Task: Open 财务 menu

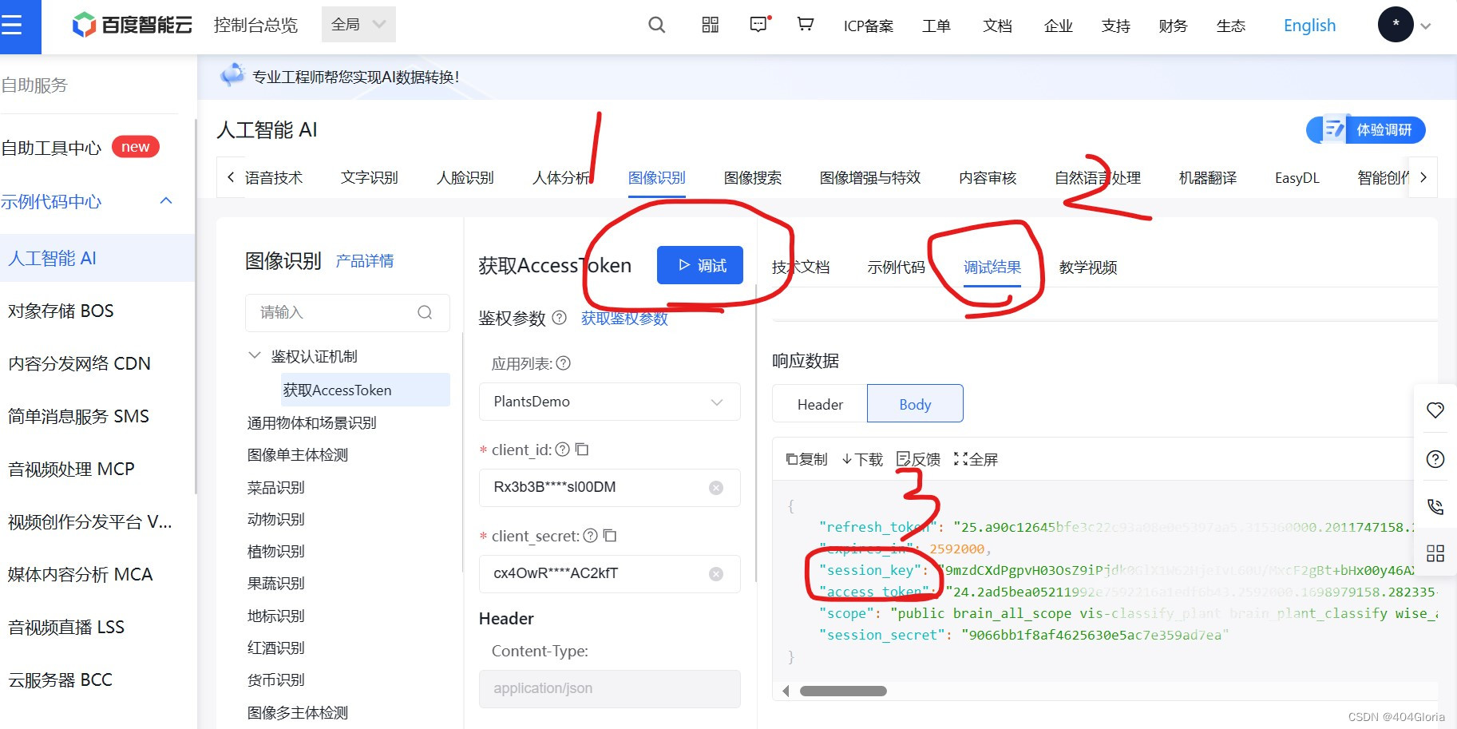Action: click(x=1173, y=26)
